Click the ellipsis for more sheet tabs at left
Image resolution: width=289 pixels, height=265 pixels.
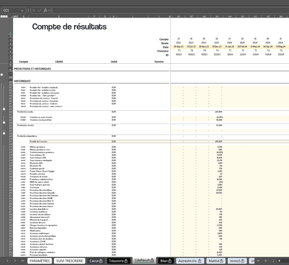(23, 261)
